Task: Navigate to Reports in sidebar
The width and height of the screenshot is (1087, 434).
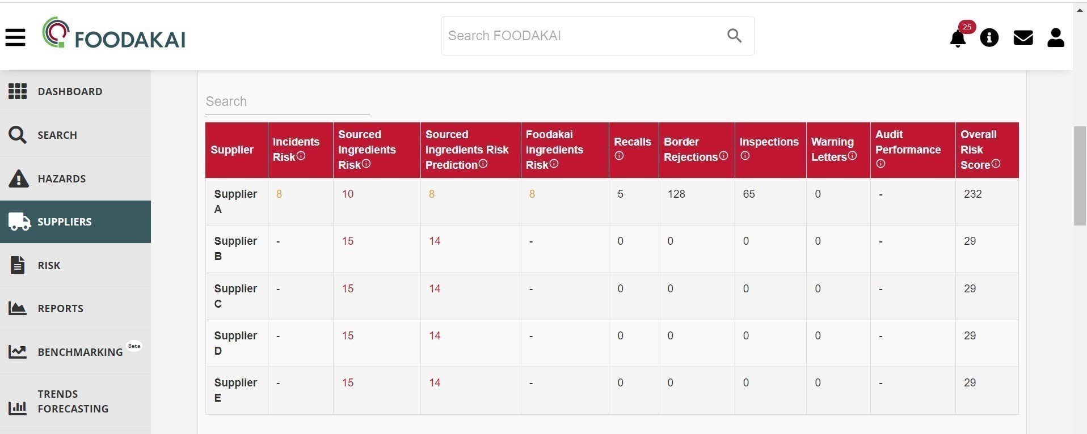Action: coord(60,309)
